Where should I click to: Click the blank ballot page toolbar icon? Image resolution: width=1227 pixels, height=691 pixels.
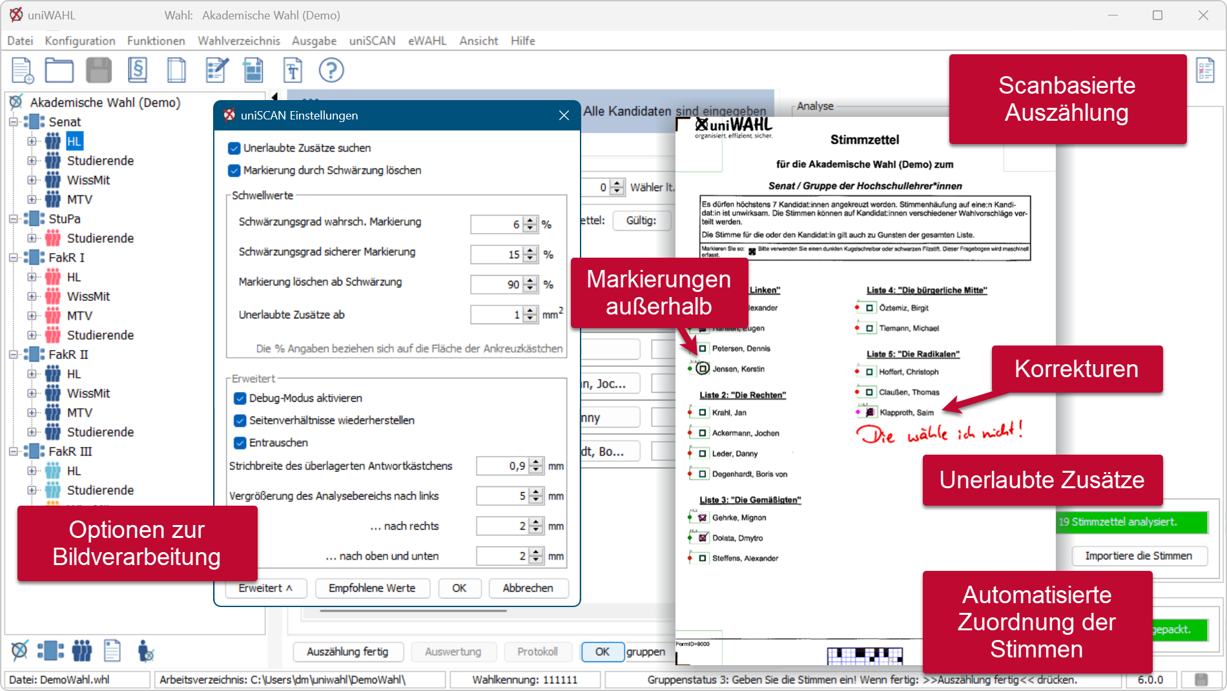coord(176,70)
